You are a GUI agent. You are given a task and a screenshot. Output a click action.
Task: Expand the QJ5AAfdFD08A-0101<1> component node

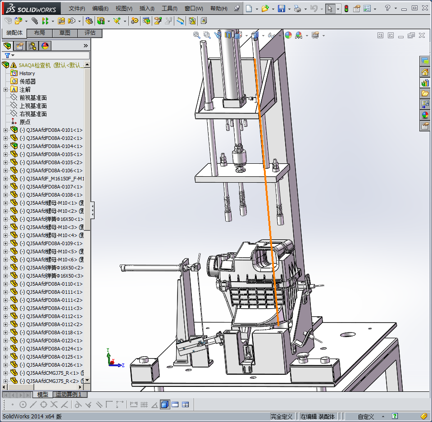[5, 130]
